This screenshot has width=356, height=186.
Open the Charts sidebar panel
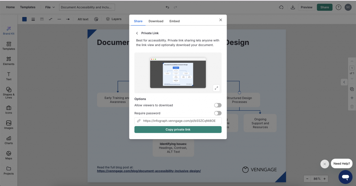pos(9,140)
